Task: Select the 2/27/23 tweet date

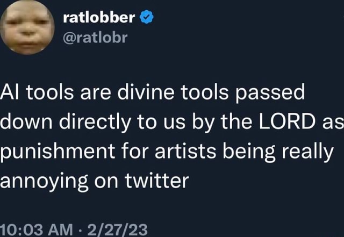Action: click(117, 230)
